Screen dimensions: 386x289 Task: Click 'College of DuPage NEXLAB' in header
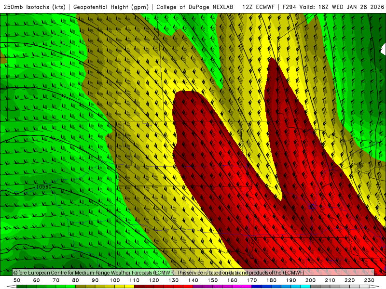(195, 7)
